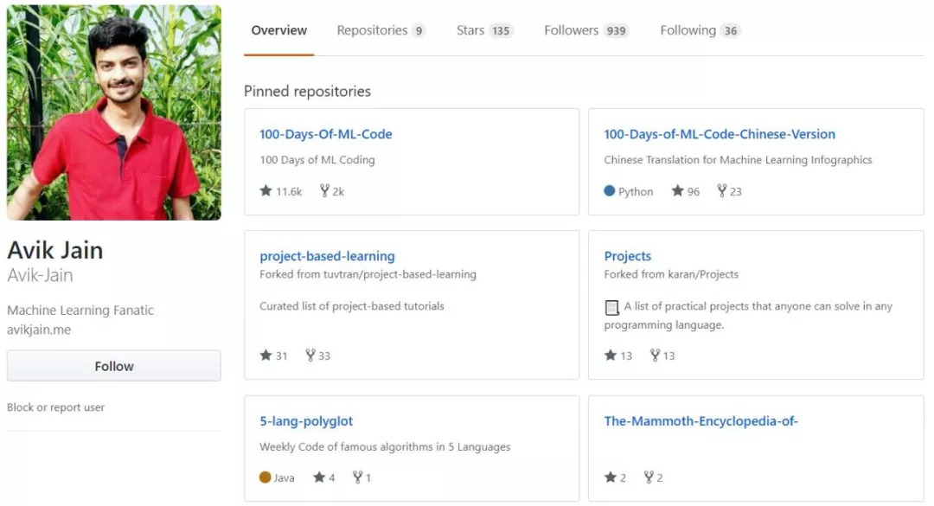This screenshot has width=934, height=506.
Task: Click Avik Jain's profile photo
Action: click(x=114, y=112)
